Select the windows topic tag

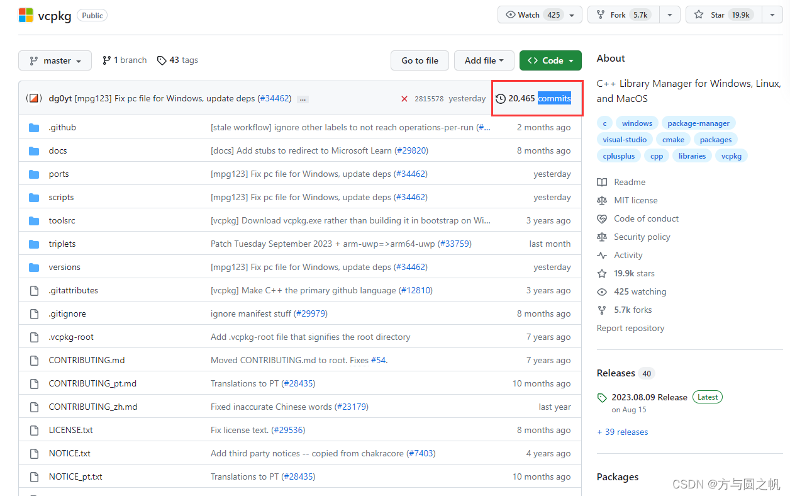[637, 123]
